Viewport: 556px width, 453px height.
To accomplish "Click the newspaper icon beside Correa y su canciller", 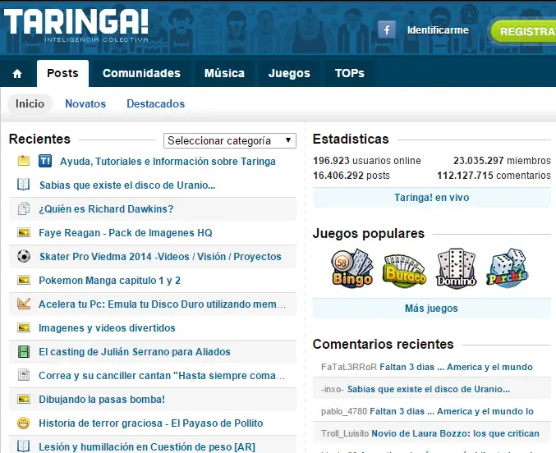I will click(24, 375).
